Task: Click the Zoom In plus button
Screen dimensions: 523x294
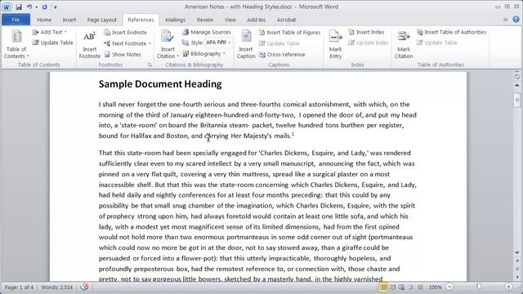Action: 508,287
